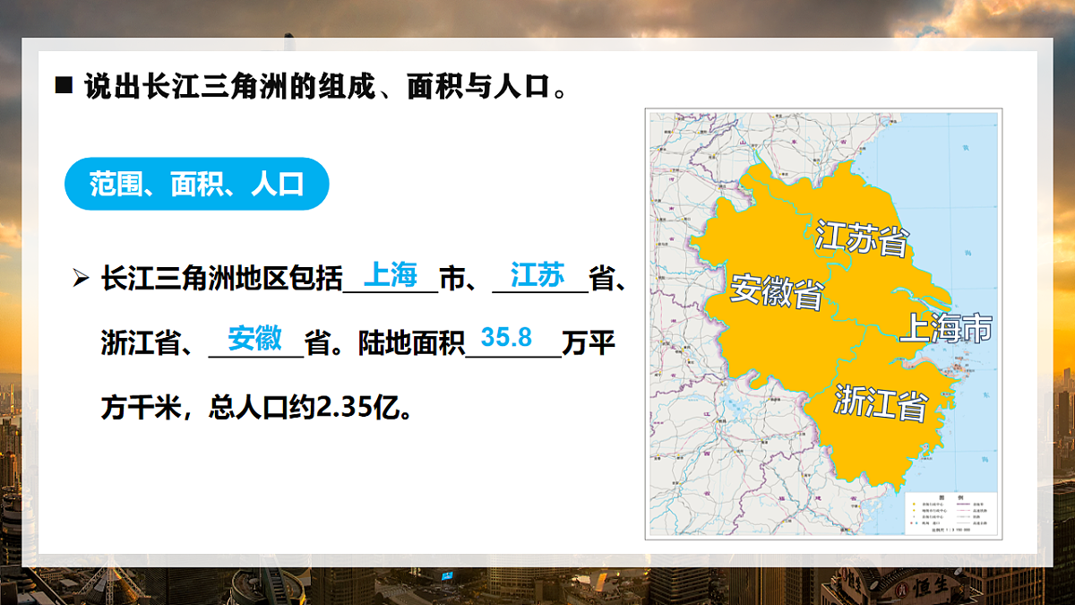Click the map legend box '图例'

(950, 514)
